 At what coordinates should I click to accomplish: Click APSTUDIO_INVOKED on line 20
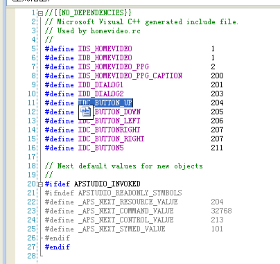pos(107,184)
